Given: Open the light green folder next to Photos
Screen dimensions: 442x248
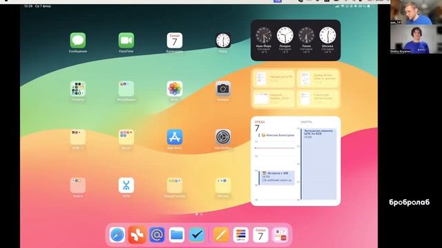Looking at the screenshot, I should tap(126, 89).
